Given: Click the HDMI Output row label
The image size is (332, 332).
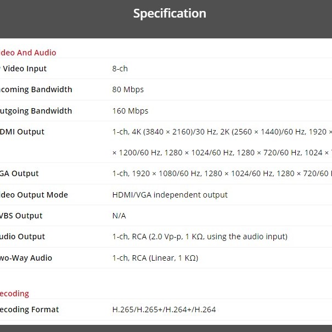Looking at the screenshot, I should 22,132.
